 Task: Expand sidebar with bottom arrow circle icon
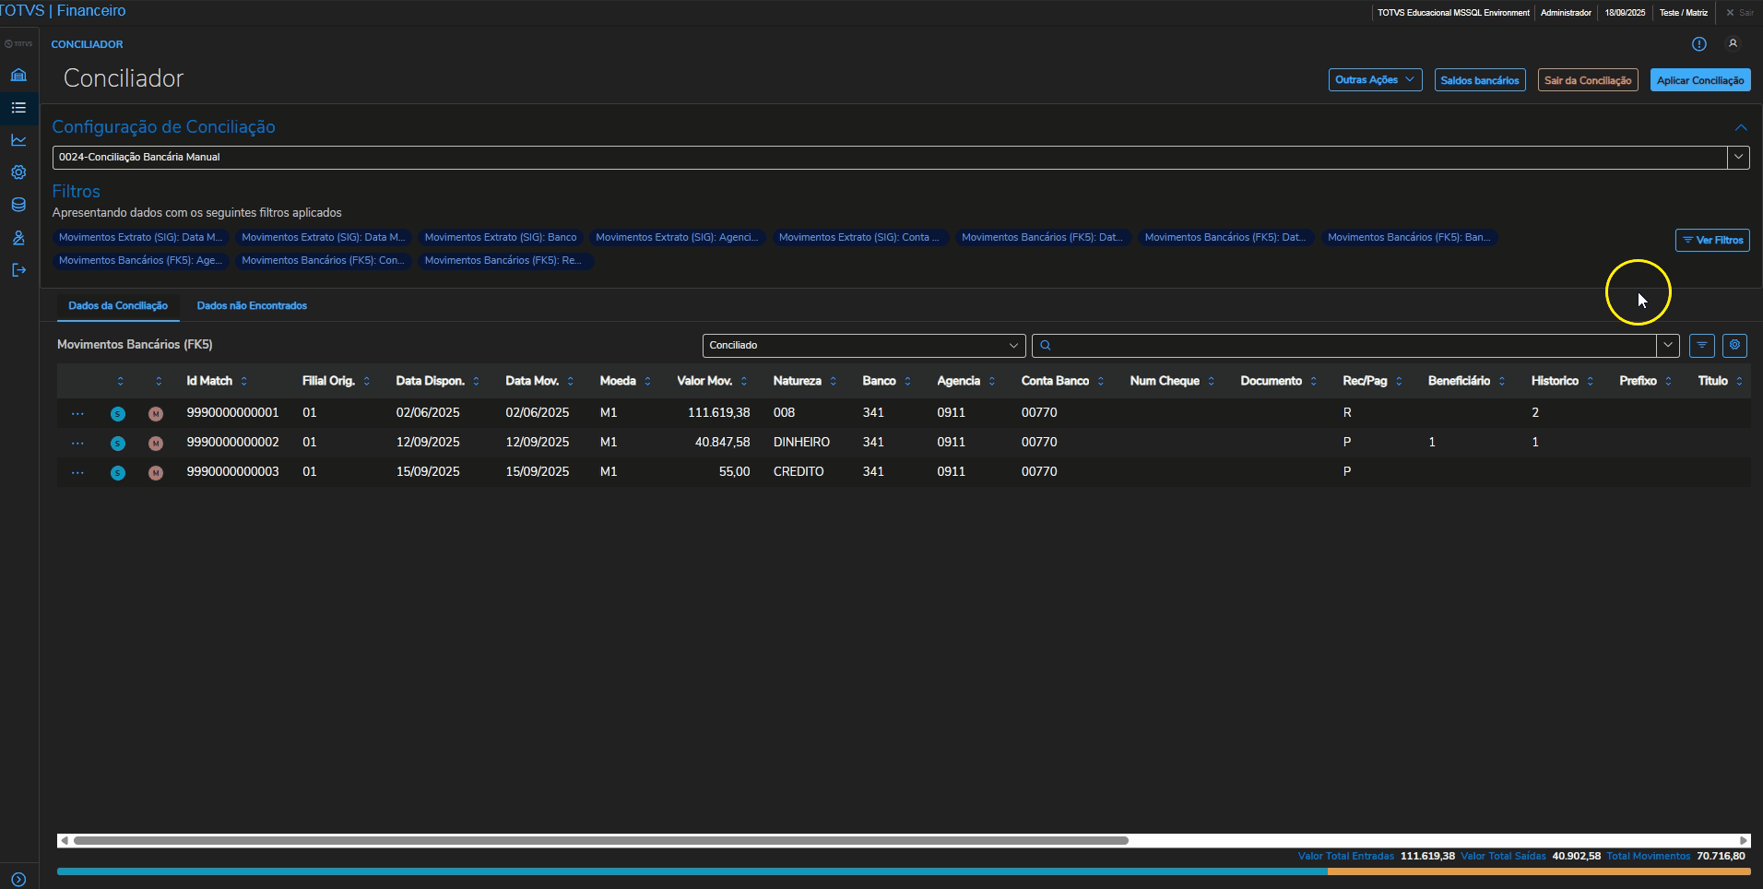pos(18,880)
